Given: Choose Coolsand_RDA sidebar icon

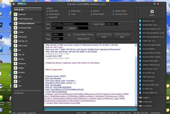Looking at the screenshot, I should point(15,28).
